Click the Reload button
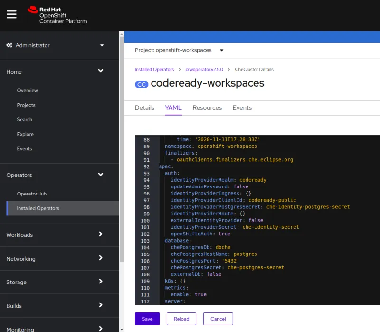The height and width of the screenshot is (332, 380). [x=181, y=319]
